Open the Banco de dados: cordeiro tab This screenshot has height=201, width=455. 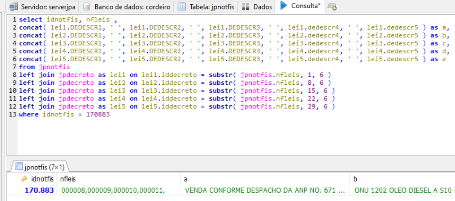coord(127,7)
